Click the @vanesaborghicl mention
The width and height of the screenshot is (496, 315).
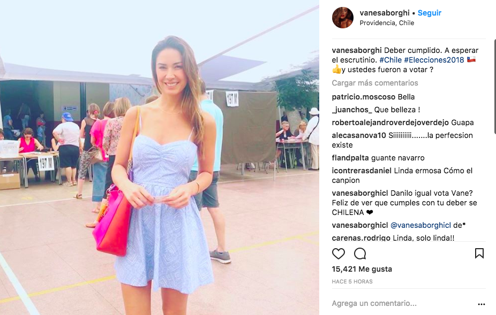pyautogui.click(x=420, y=225)
